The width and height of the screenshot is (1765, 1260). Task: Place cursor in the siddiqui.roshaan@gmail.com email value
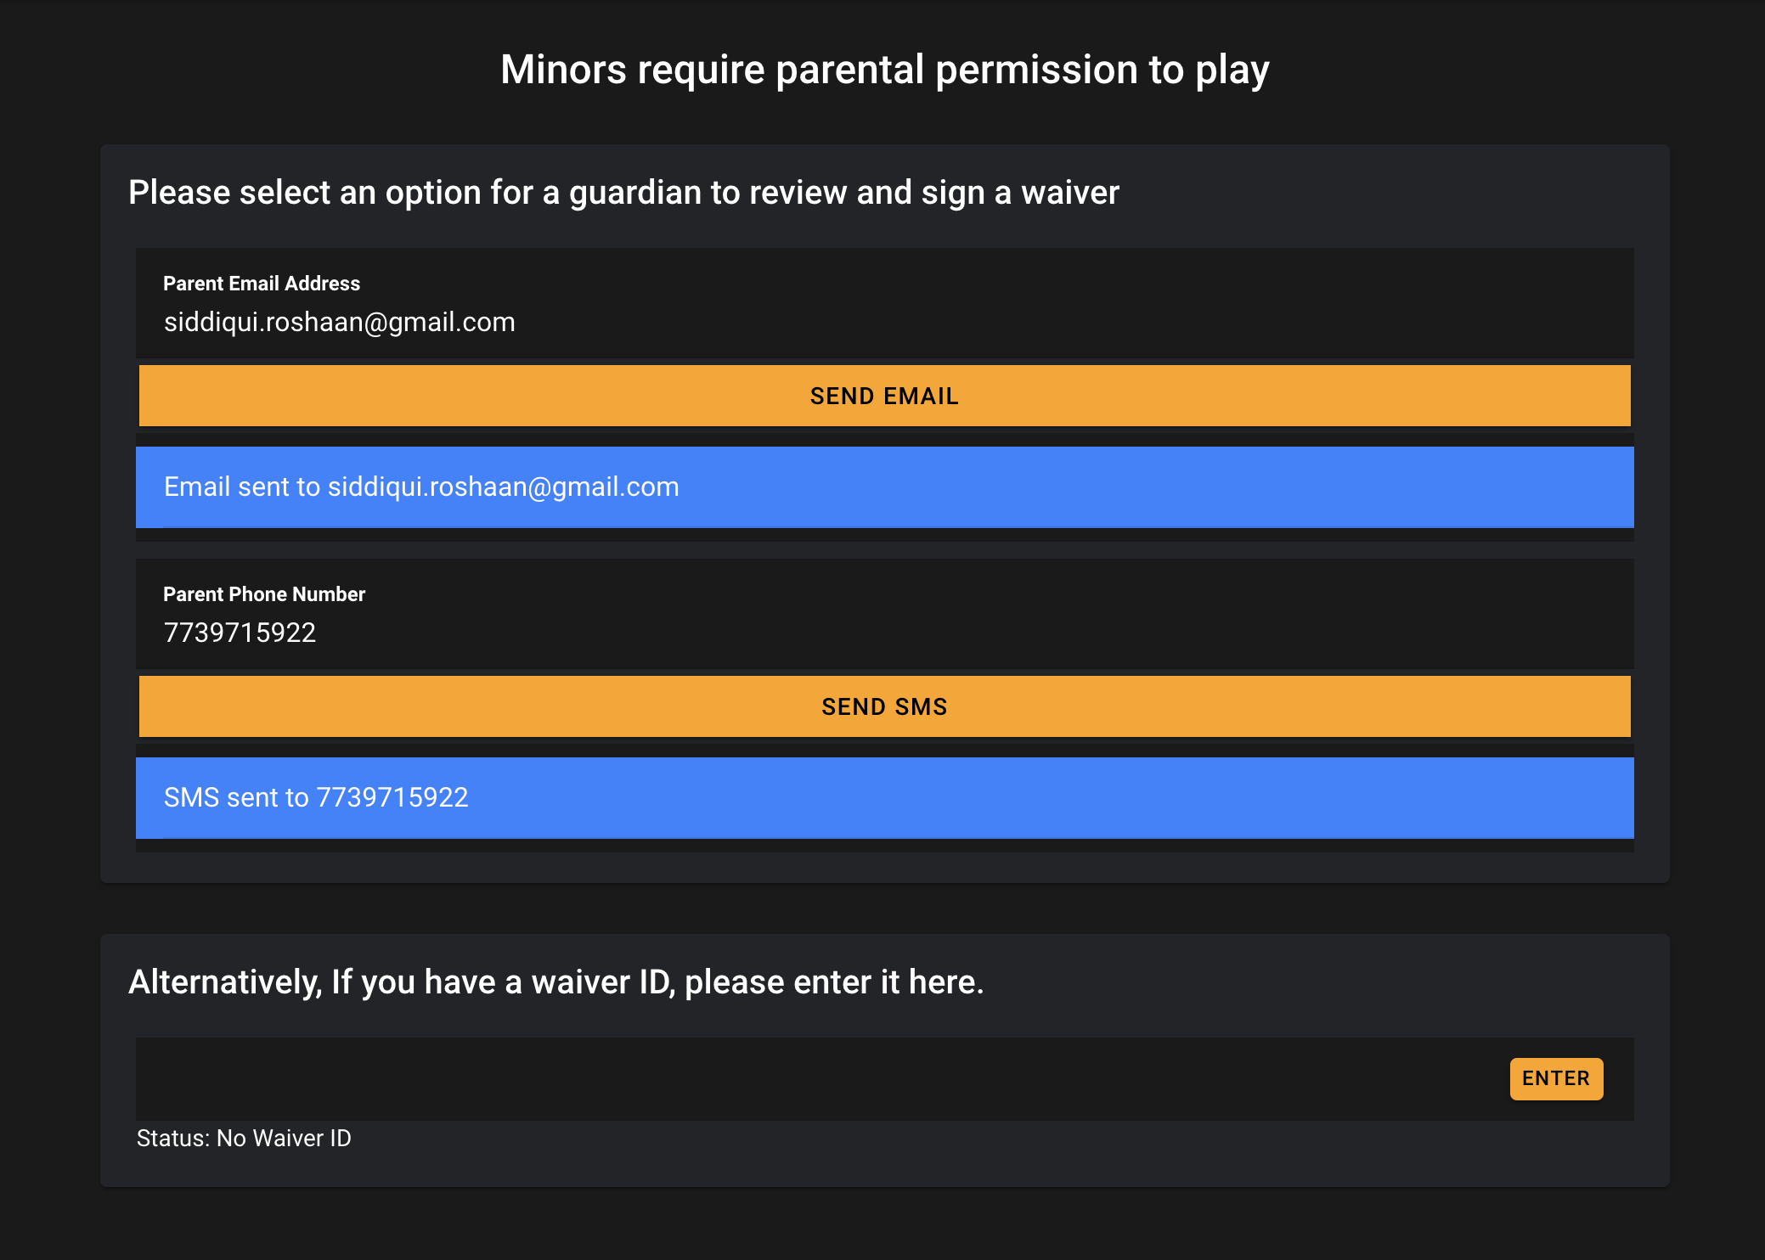(340, 323)
